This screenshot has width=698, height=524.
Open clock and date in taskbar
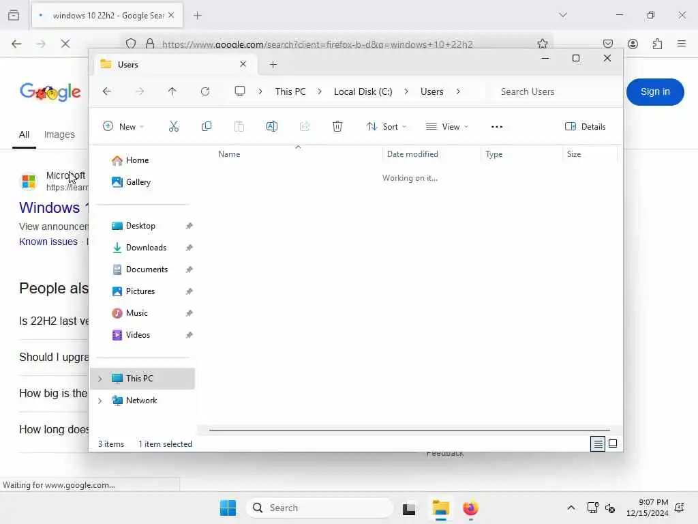648,508
